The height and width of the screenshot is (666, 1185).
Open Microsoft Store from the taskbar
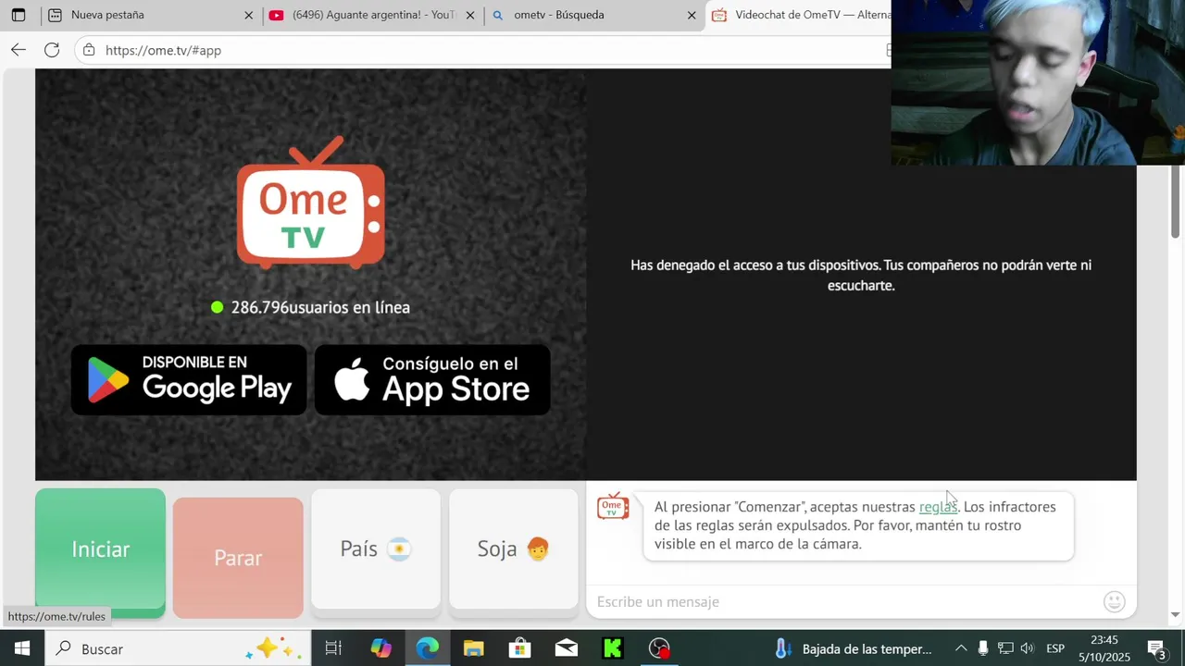point(519,648)
